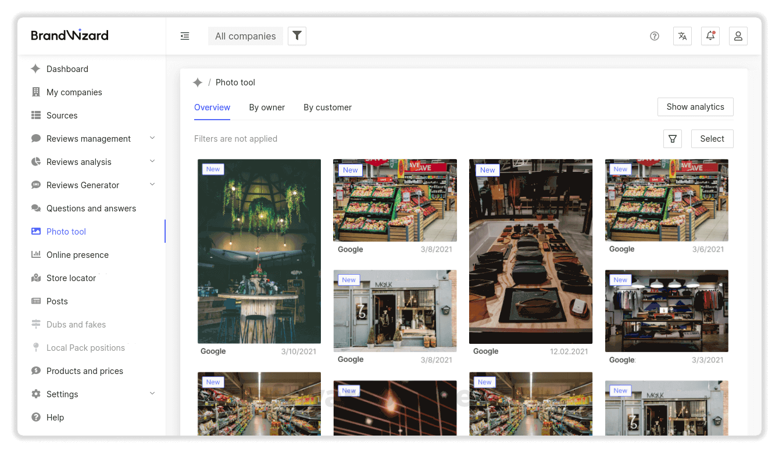Open help via the question mark icon
Image resolution: width=779 pixels, height=453 pixels.
654,36
